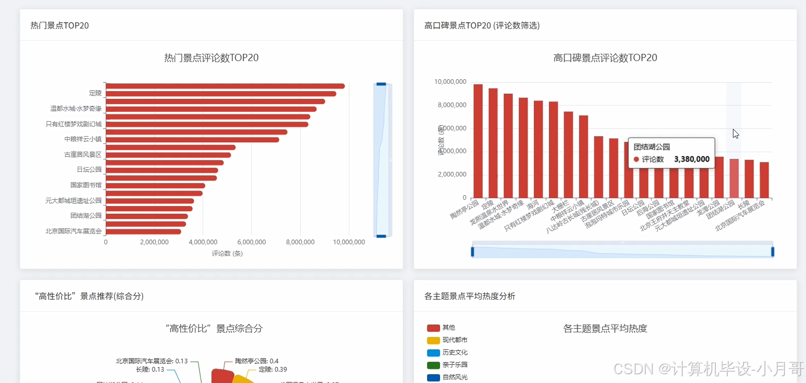806x383 pixels.
Task: Click the 各主题景点平均热度 chart title
Action: pos(605,329)
